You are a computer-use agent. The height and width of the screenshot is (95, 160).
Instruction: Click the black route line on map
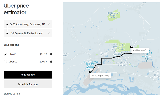tap(107, 58)
